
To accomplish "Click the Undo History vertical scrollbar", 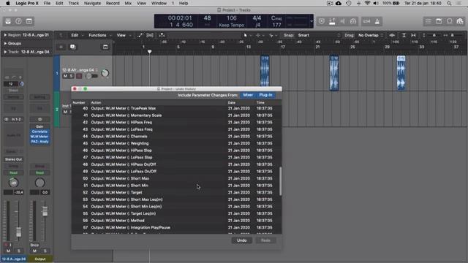I will [x=281, y=181].
